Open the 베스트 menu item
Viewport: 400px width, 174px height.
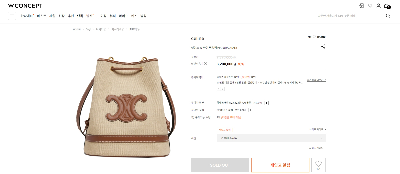pos(42,16)
